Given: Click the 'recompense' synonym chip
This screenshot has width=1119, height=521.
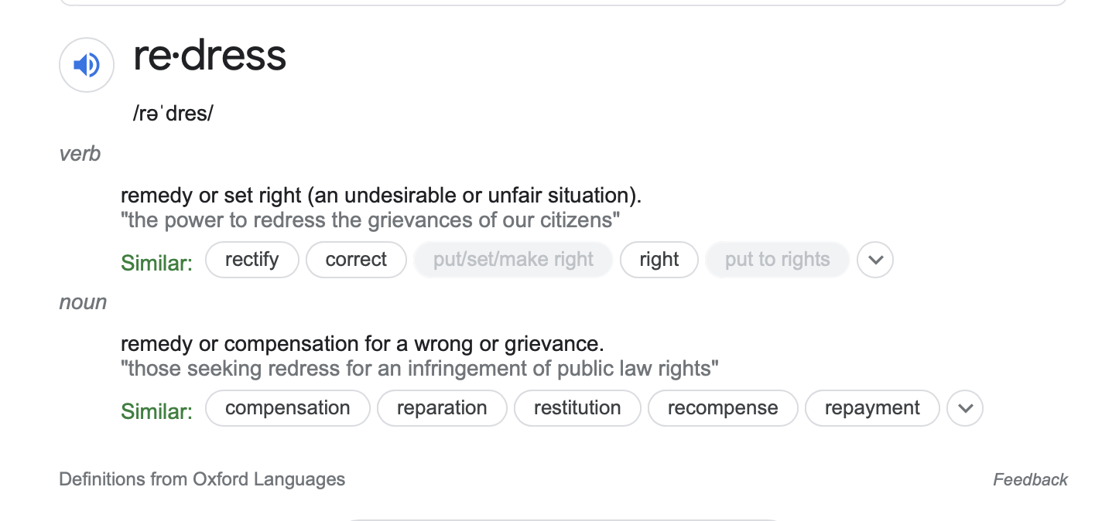Looking at the screenshot, I should coord(723,408).
